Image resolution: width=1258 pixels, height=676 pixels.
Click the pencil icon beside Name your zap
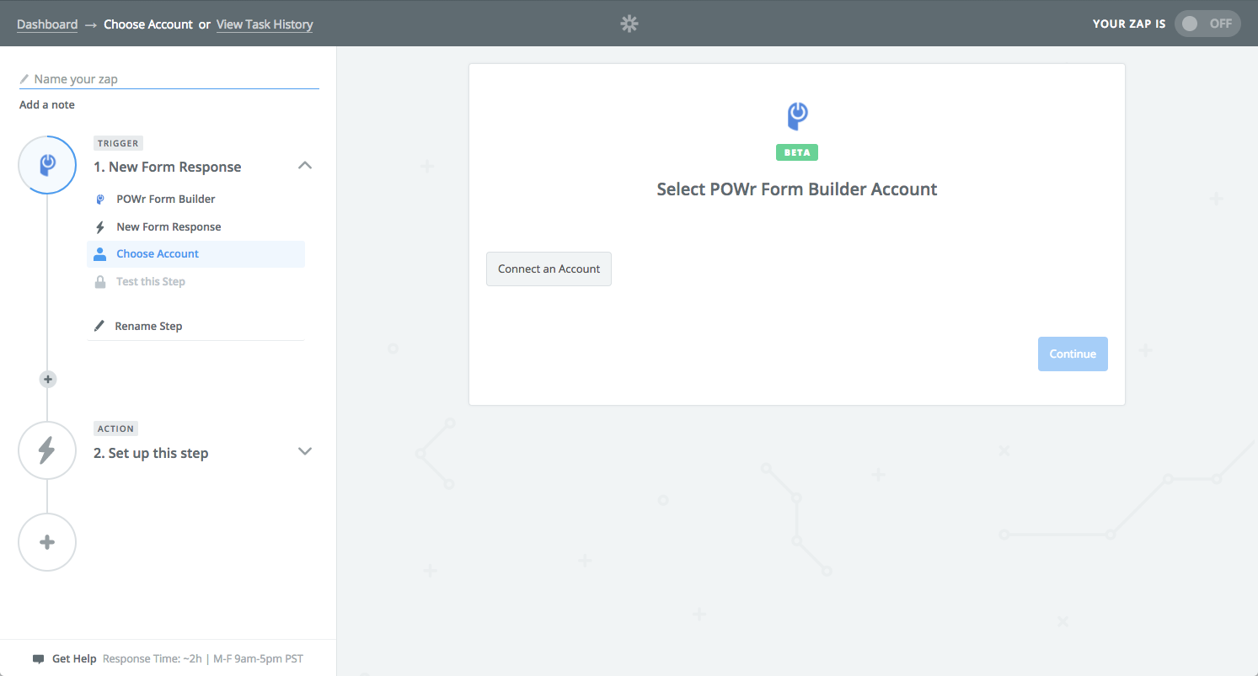[24, 79]
